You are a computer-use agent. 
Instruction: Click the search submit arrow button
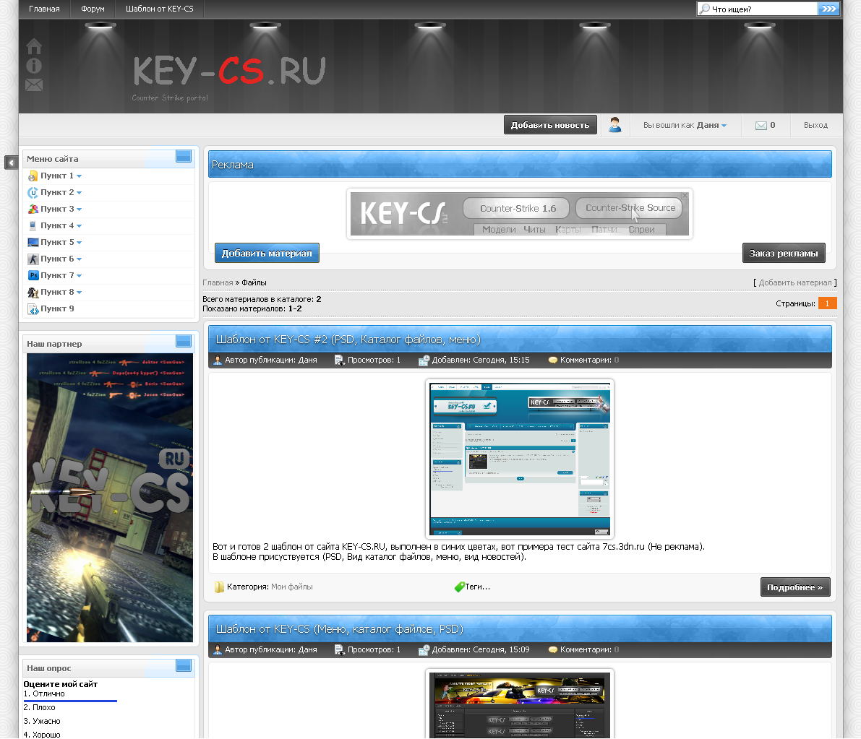coord(828,9)
